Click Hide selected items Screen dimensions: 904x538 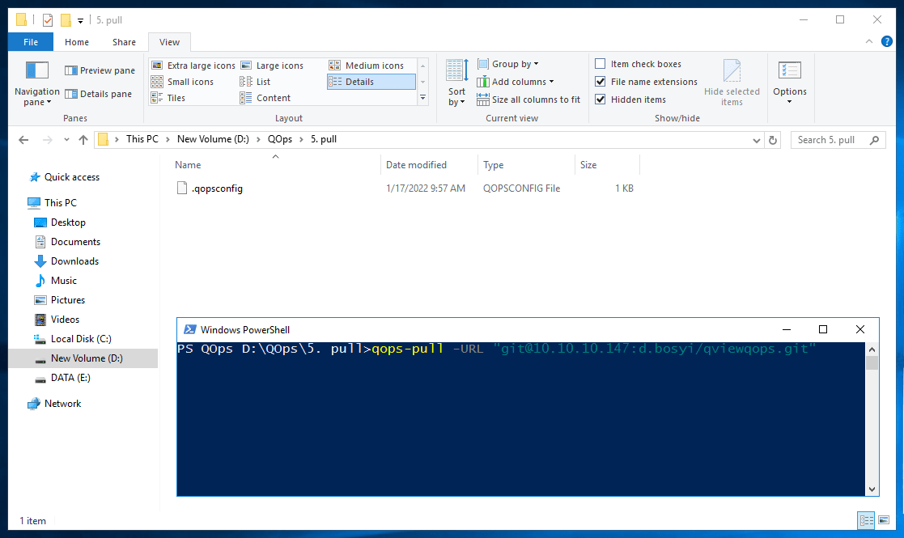tap(732, 84)
